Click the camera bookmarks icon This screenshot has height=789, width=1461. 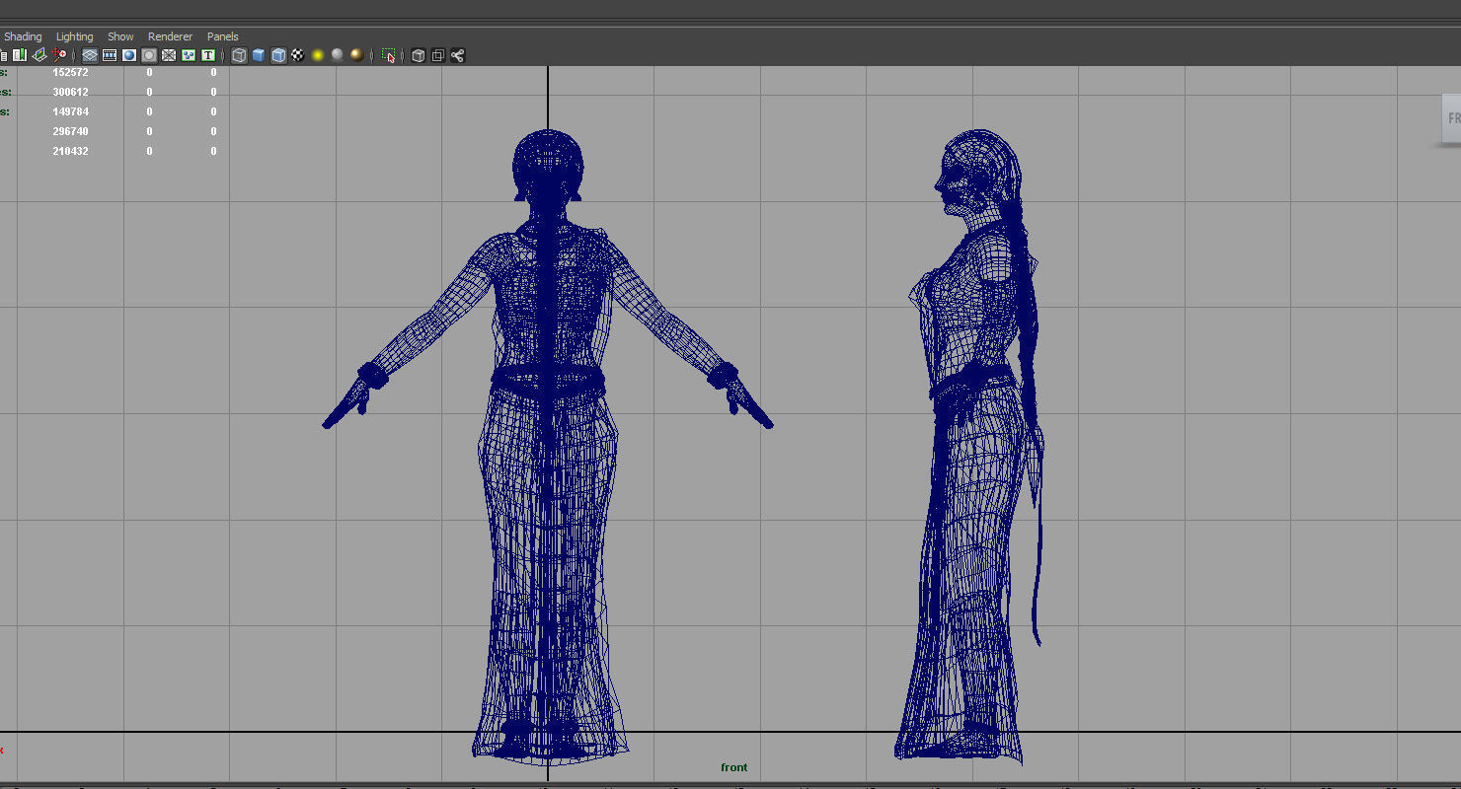pos(19,55)
